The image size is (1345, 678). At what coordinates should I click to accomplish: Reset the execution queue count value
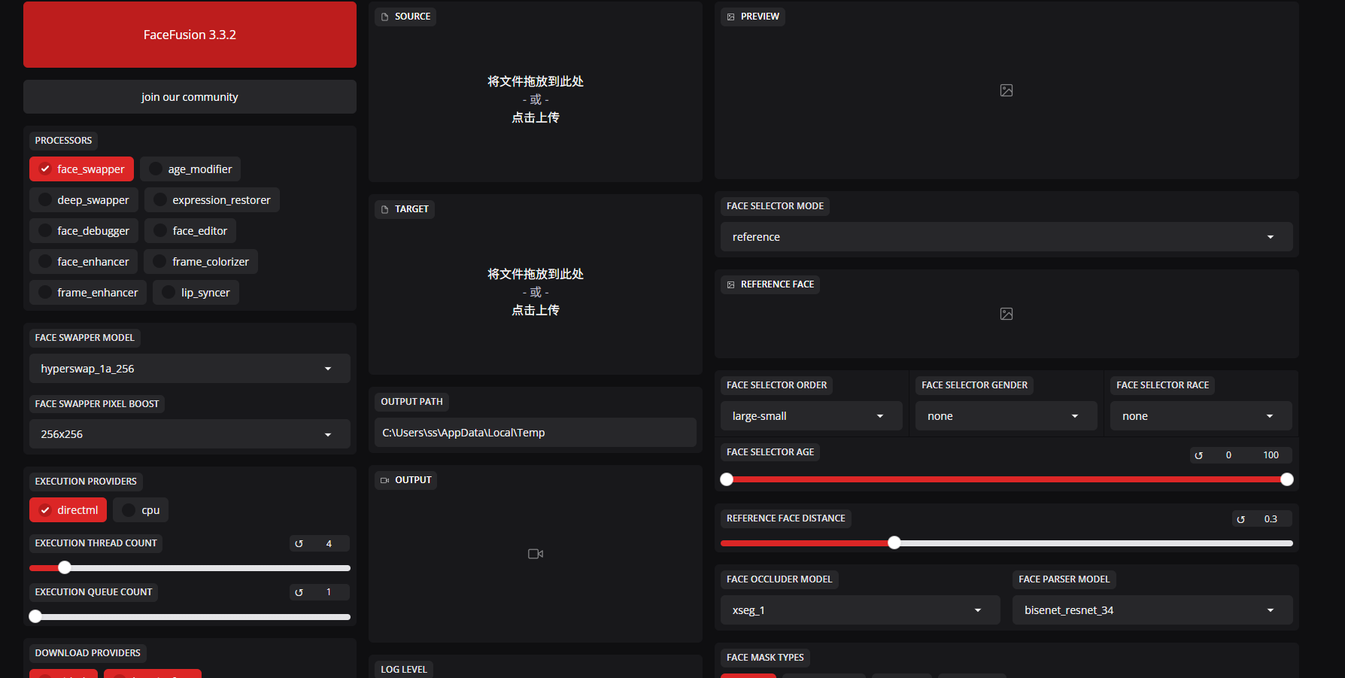(299, 592)
